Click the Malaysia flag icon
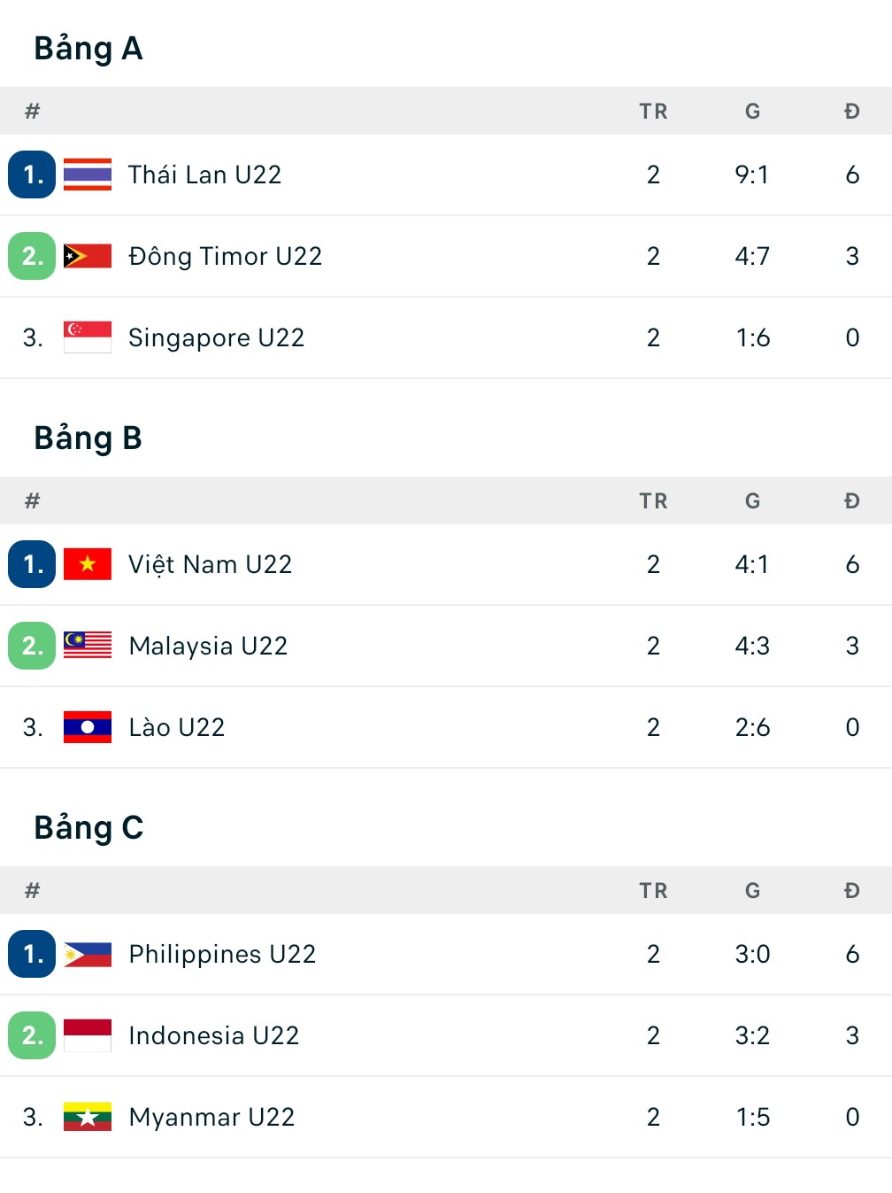Image resolution: width=892 pixels, height=1193 pixels. (88, 646)
